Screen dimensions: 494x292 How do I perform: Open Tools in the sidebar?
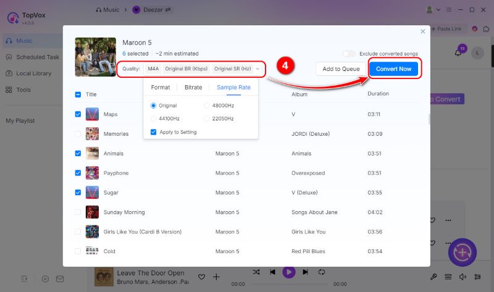coord(18,90)
